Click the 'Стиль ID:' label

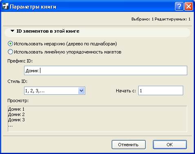(x=17, y=81)
